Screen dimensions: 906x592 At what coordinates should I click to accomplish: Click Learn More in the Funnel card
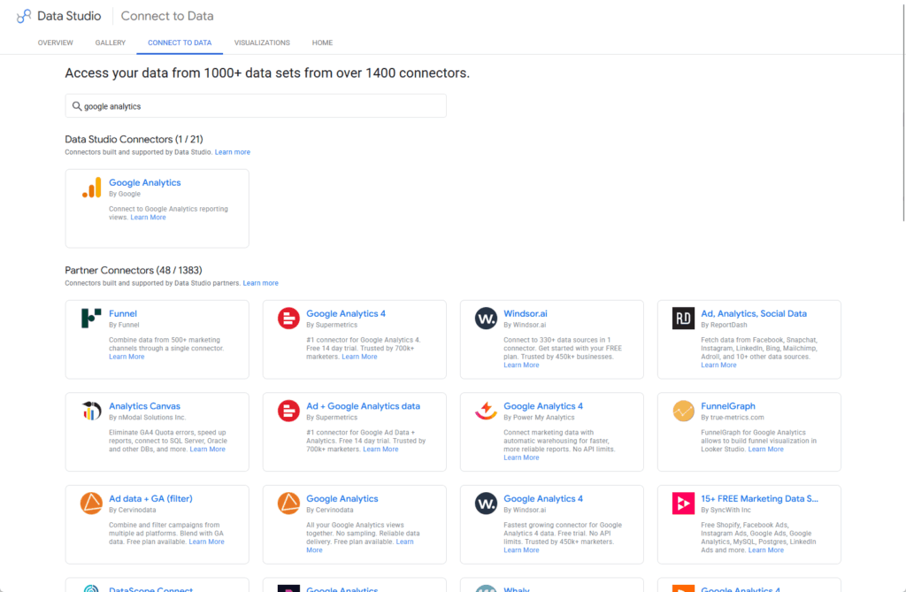click(x=127, y=357)
